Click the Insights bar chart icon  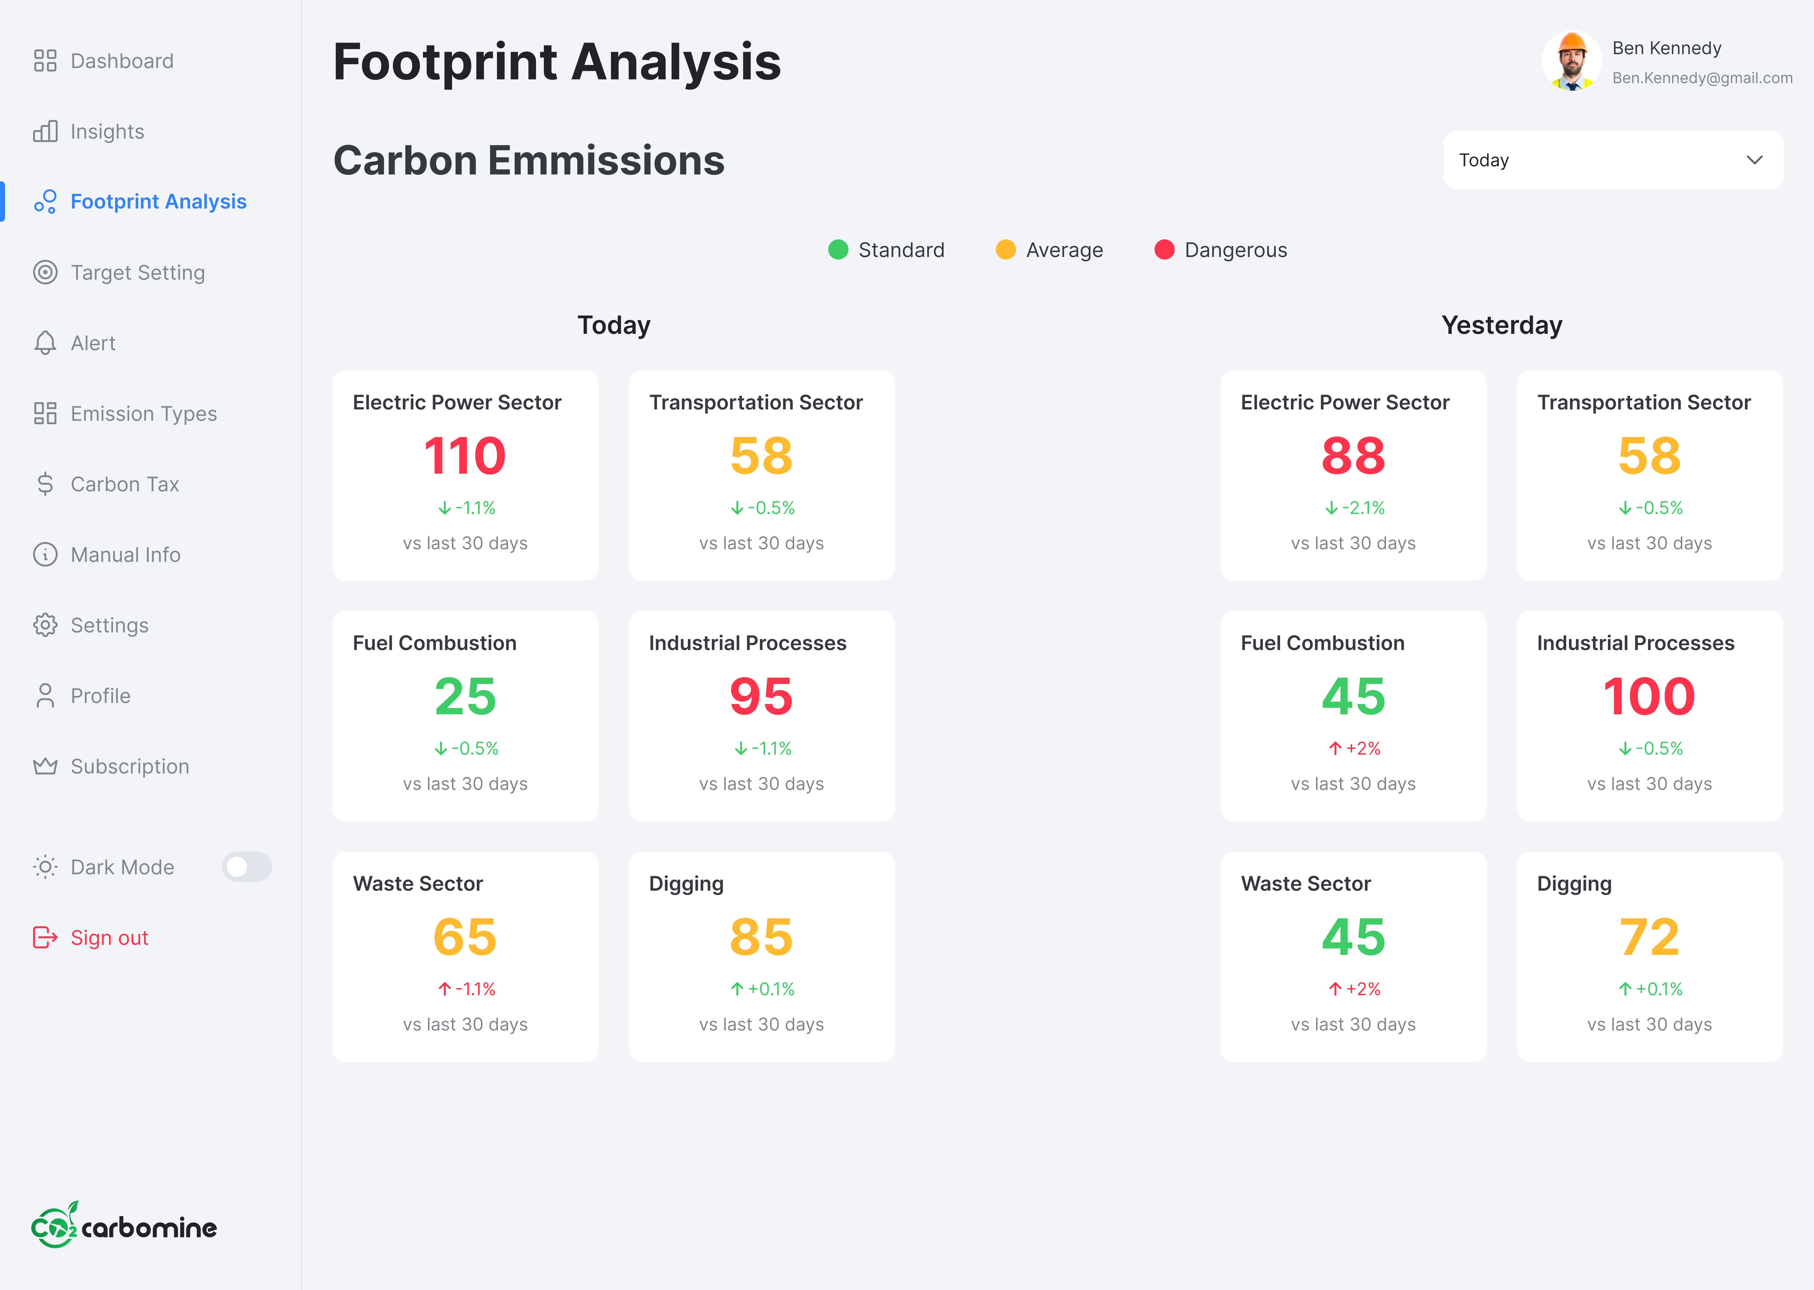[45, 131]
